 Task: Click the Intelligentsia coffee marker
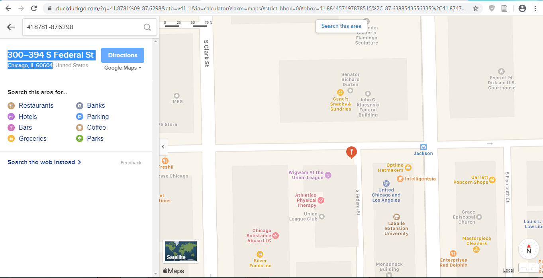tap(400, 179)
